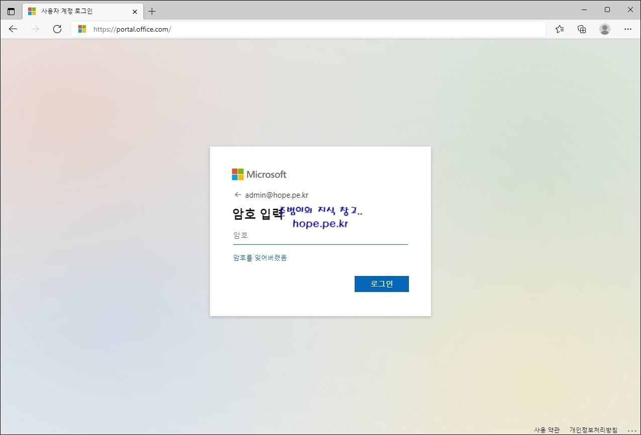Reload the current page

pos(57,29)
